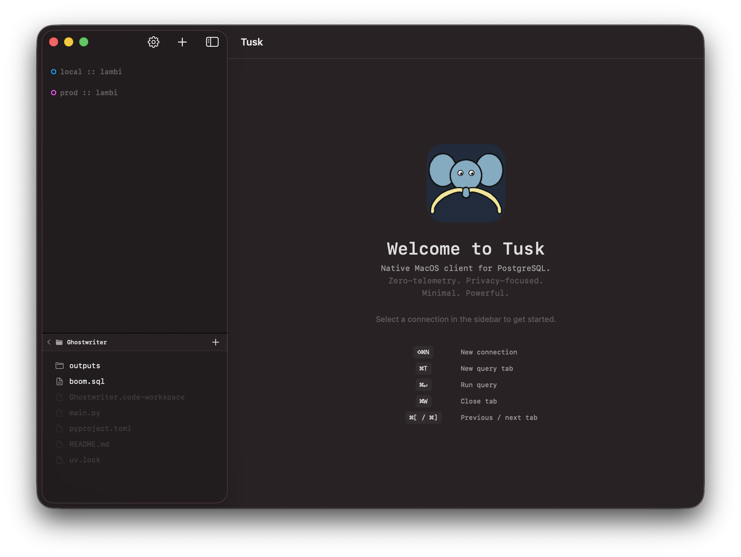Open the settings gear in the sidebar
741x557 pixels.
[x=153, y=42]
